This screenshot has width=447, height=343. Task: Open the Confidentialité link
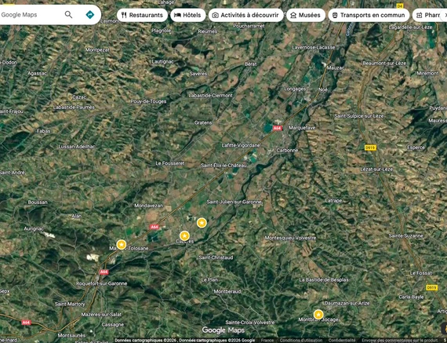point(341,341)
